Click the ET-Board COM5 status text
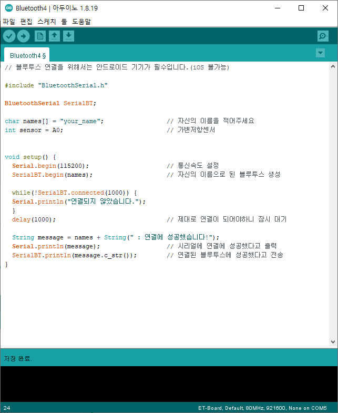The width and height of the screenshot is (338, 413). [x=262, y=408]
